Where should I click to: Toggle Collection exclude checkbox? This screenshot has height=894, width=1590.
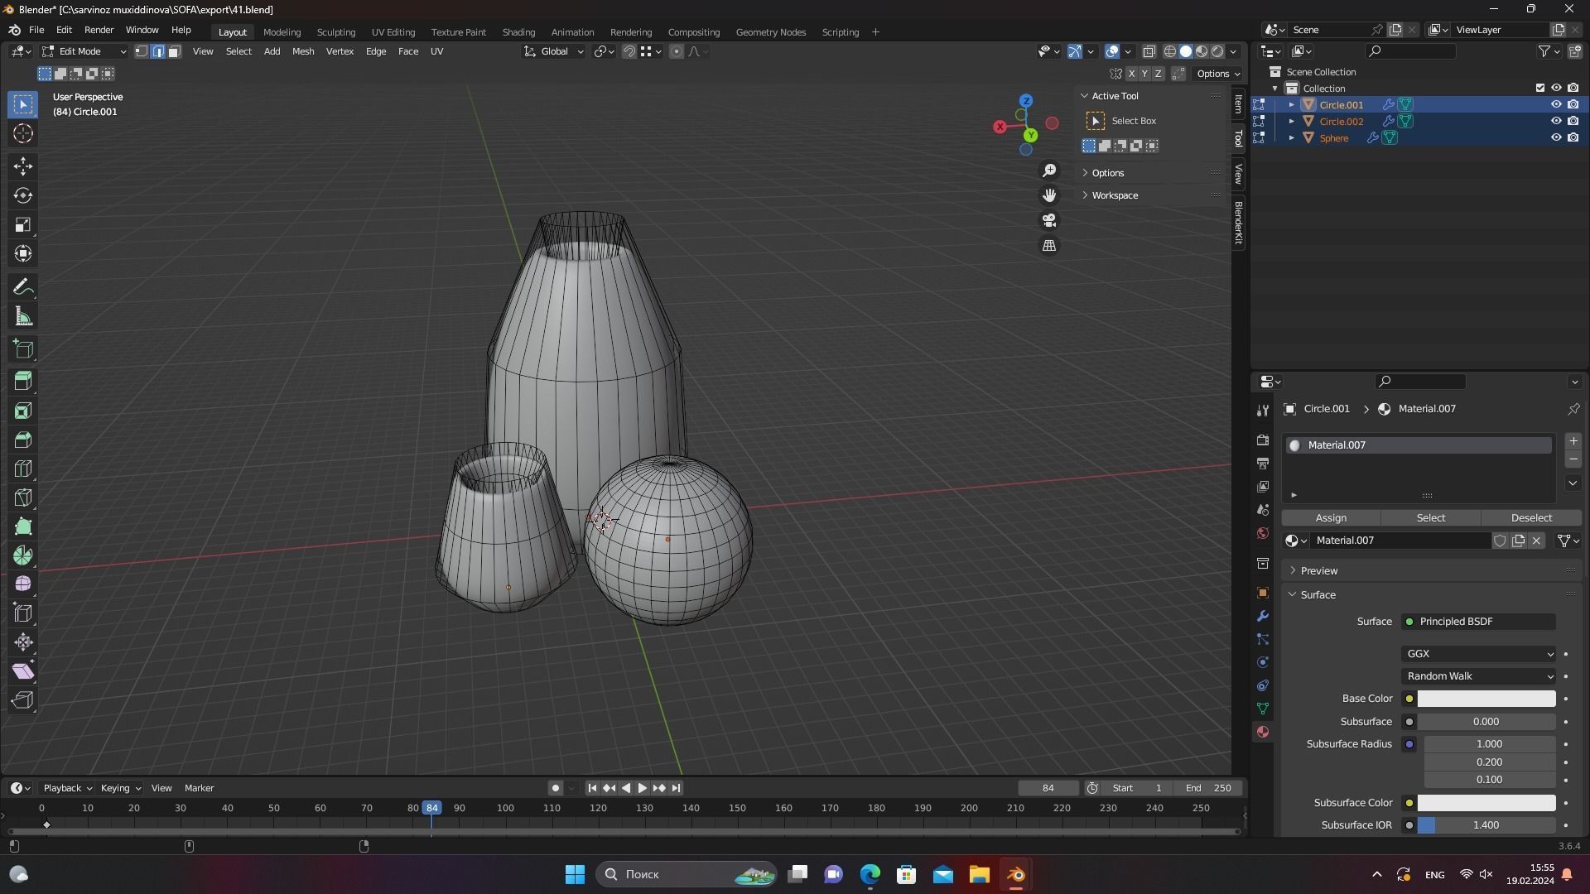click(1540, 89)
